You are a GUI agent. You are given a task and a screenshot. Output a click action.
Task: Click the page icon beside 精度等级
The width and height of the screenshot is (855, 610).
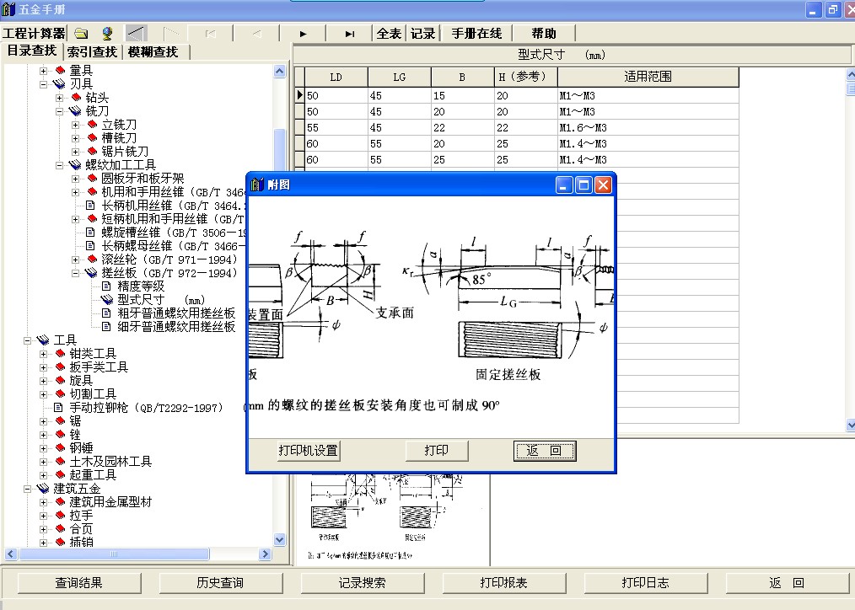(107, 286)
